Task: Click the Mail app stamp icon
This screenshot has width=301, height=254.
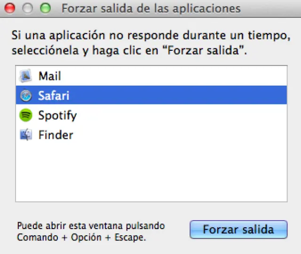Action: (25, 76)
